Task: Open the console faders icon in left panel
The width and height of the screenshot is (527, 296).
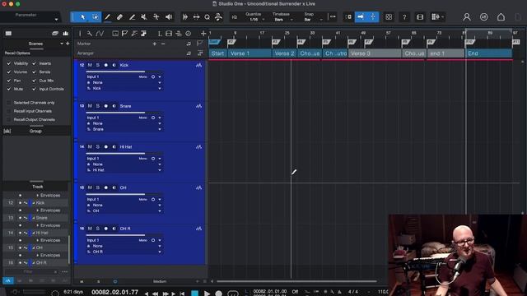Action: pos(66,33)
